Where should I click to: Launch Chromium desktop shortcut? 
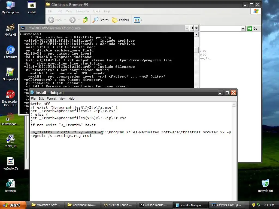point(10,52)
